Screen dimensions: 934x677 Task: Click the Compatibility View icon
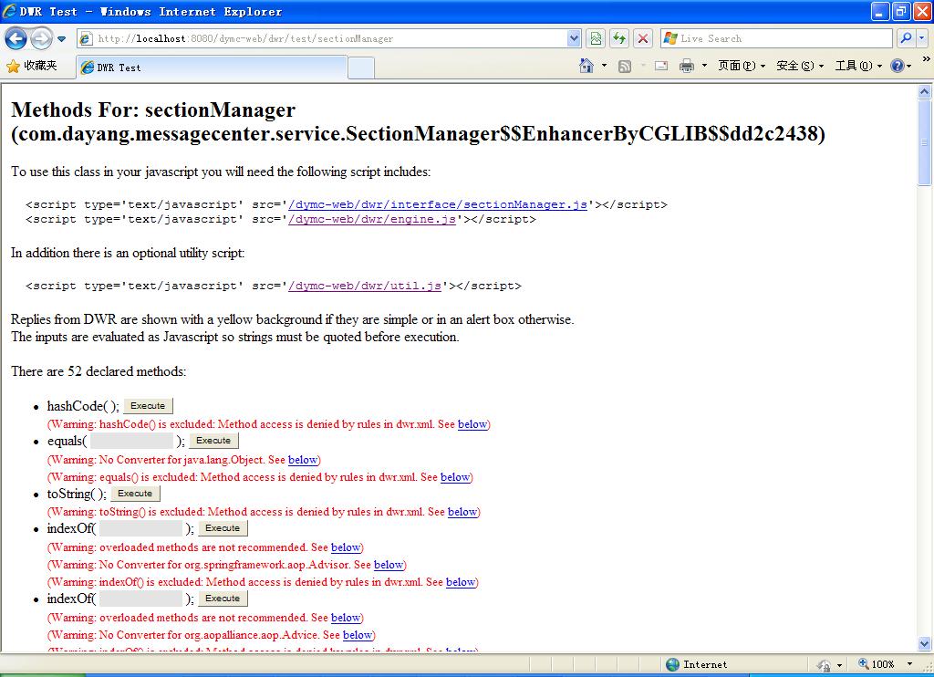point(596,38)
